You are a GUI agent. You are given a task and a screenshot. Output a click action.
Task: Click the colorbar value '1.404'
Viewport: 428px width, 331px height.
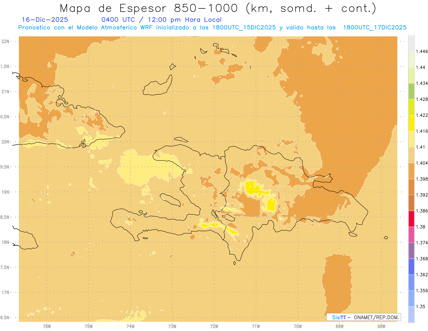(422, 163)
